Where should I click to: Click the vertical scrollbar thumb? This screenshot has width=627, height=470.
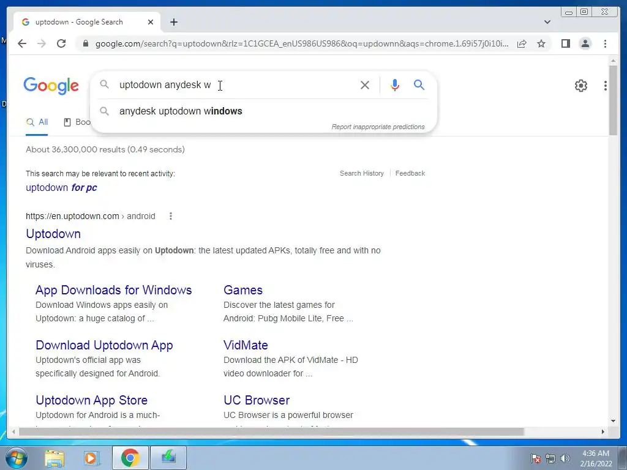(613, 100)
